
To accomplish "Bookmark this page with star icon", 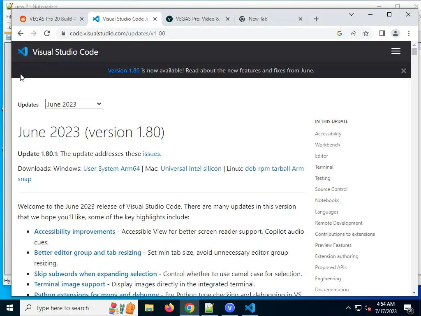I will tap(365, 33).
